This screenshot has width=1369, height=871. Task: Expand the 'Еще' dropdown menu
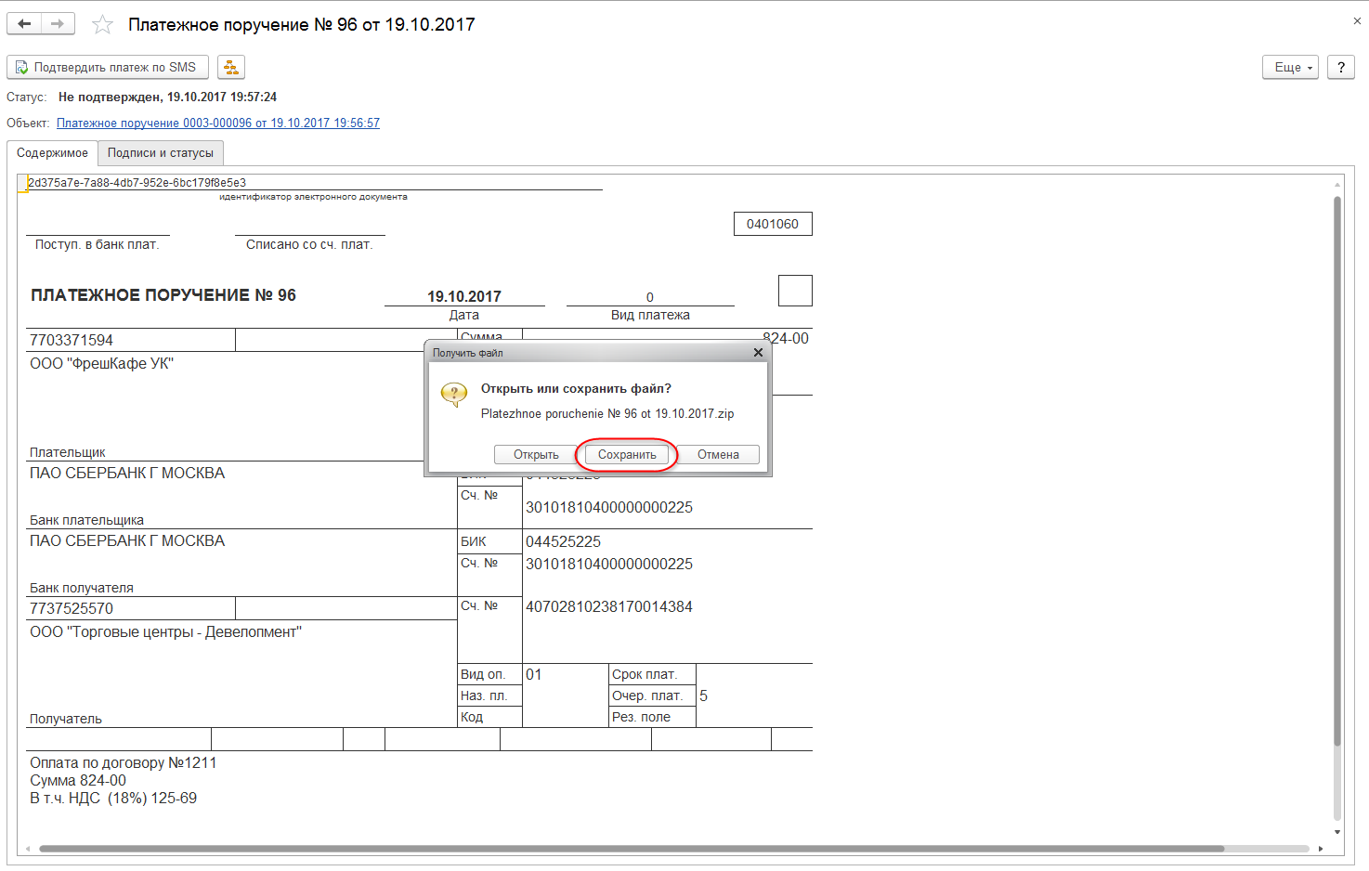(1290, 67)
